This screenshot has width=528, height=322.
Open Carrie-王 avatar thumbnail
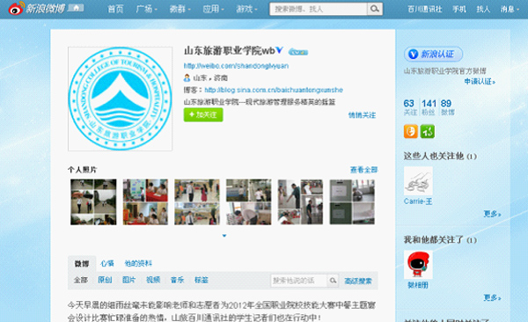[x=418, y=181]
